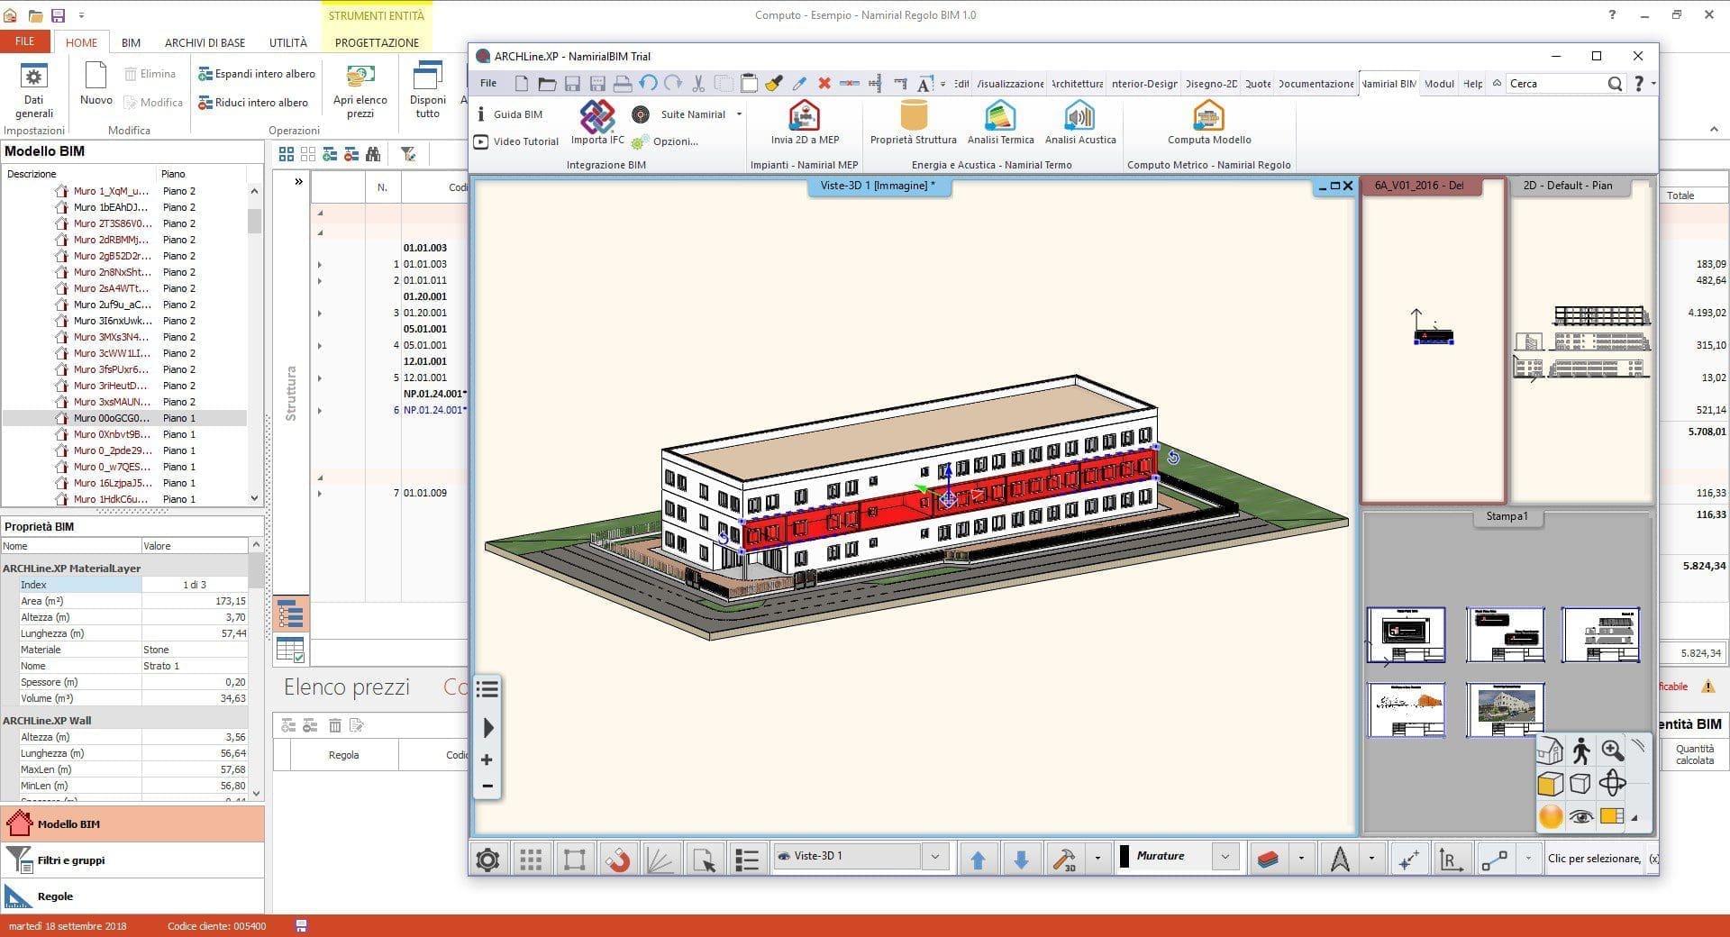The height and width of the screenshot is (937, 1730).
Task: Toggle the grid dots icon in bottom toolbar
Action: click(x=531, y=860)
